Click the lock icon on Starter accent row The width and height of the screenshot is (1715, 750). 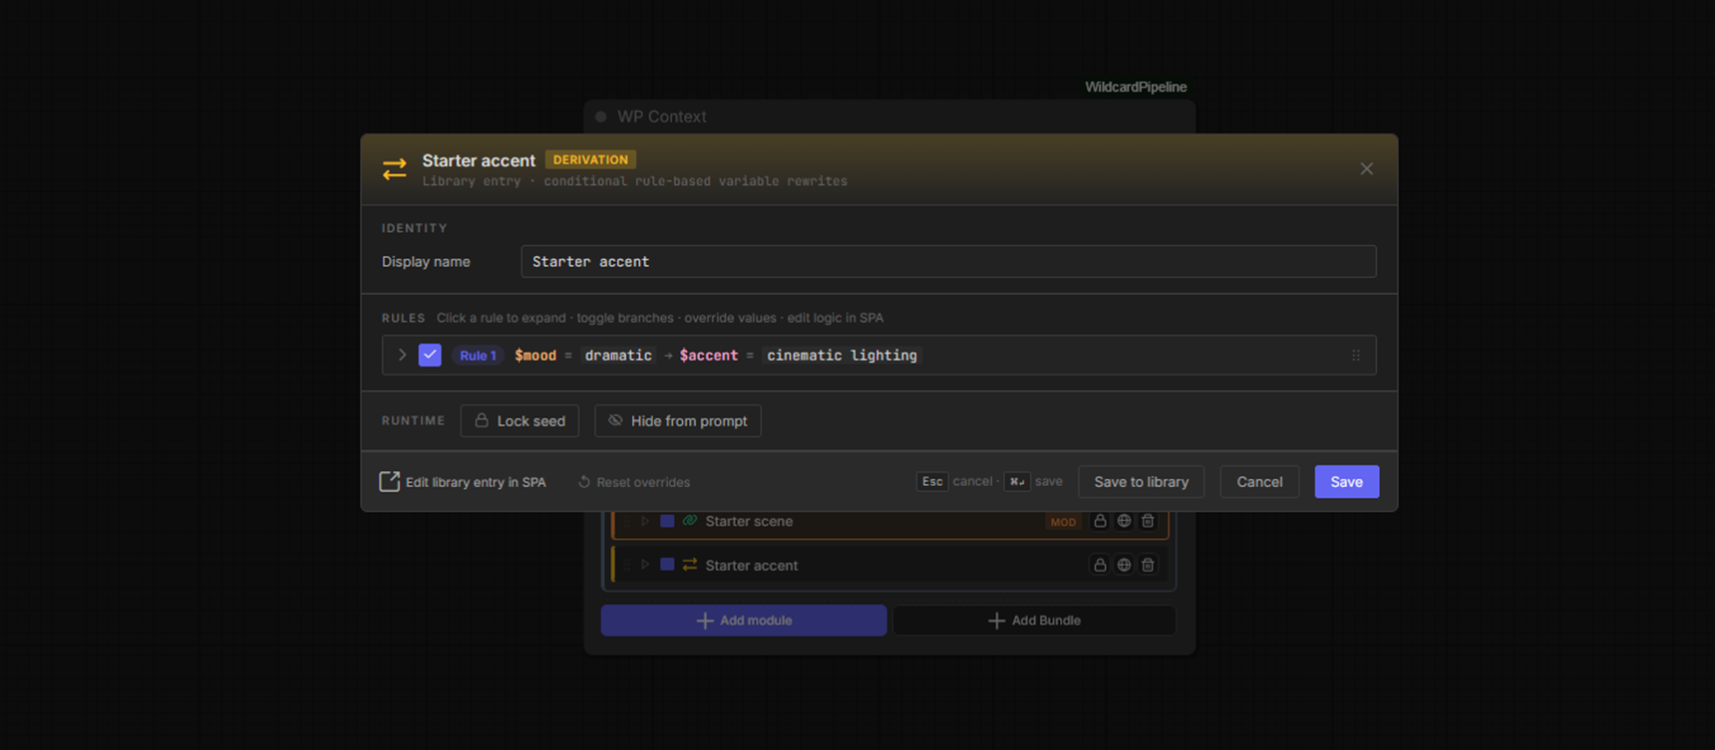(x=1100, y=565)
